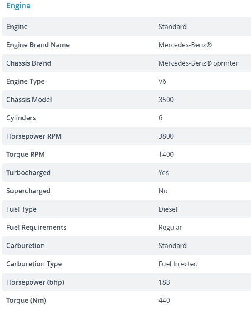Click the Torque RPM label
Screen dimensions: 251x309
point(25,154)
